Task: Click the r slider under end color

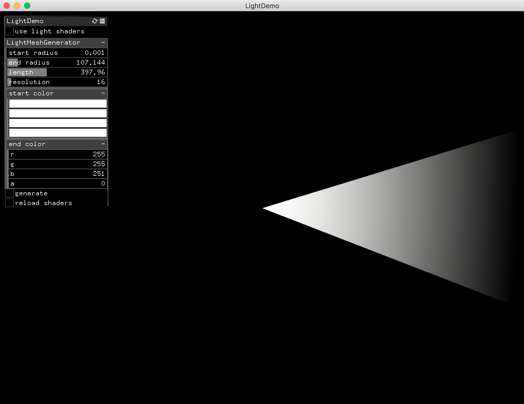Action: [x=56, y=154]
